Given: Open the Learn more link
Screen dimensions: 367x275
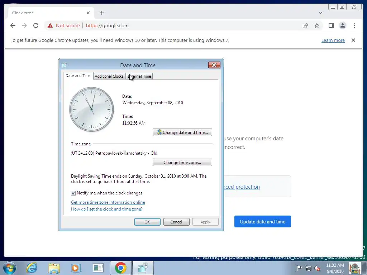Looking at the screenshot, I should click(333, 40).
